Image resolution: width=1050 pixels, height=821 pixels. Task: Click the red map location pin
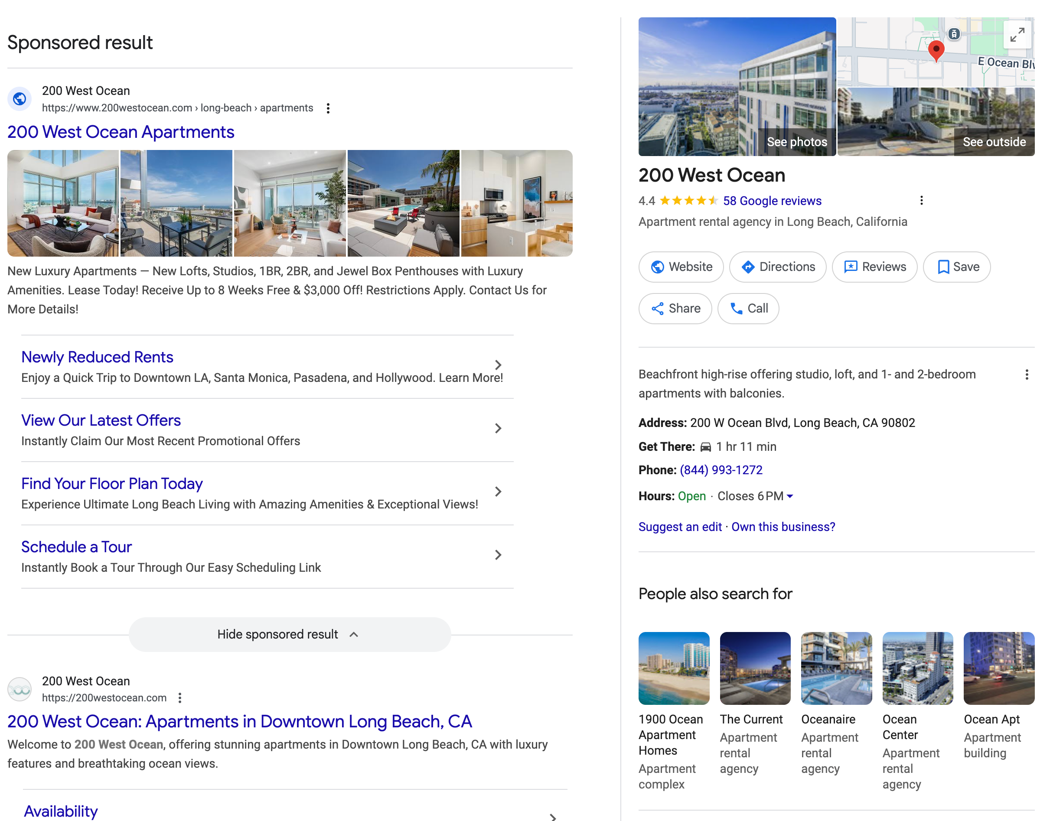point(936,50)
